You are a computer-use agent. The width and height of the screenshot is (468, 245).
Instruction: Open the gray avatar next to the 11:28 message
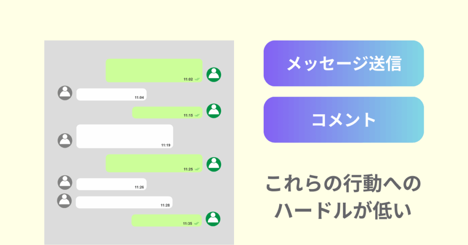click(x=65, y=200)
